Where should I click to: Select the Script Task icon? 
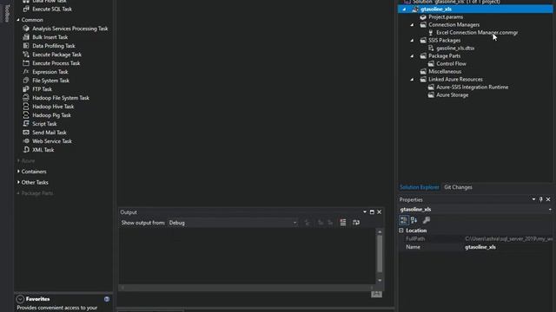point(26,124)
